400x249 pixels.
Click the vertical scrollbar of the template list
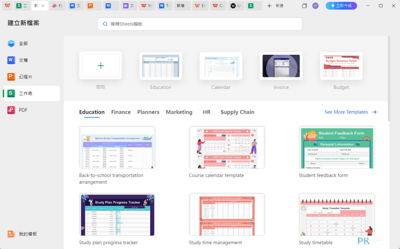[x=389, y=79]
